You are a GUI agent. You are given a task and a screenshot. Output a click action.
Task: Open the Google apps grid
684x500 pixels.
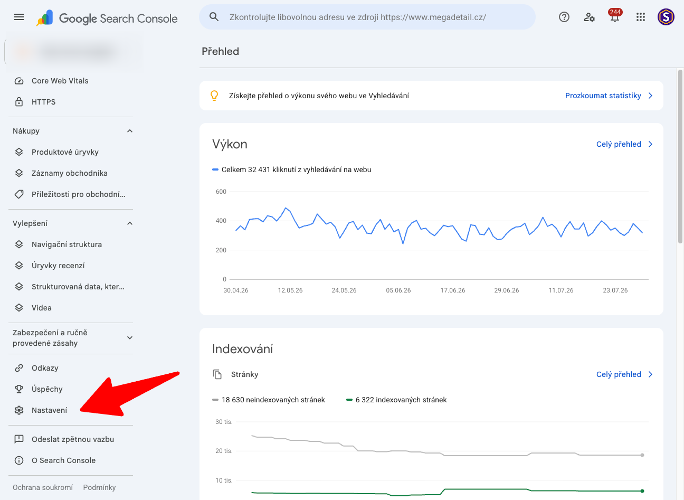click(x=641, y=17)
